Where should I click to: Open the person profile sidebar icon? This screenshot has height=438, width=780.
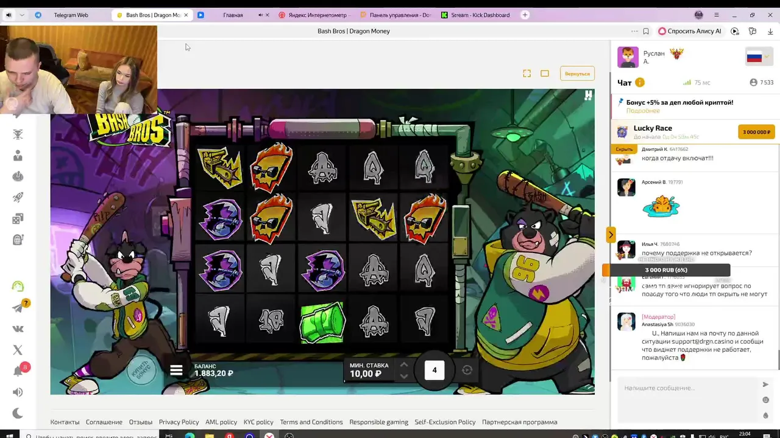point(18,156)
